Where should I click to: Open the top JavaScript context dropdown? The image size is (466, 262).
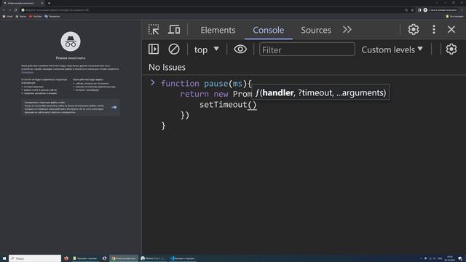[x=207, y=49]
